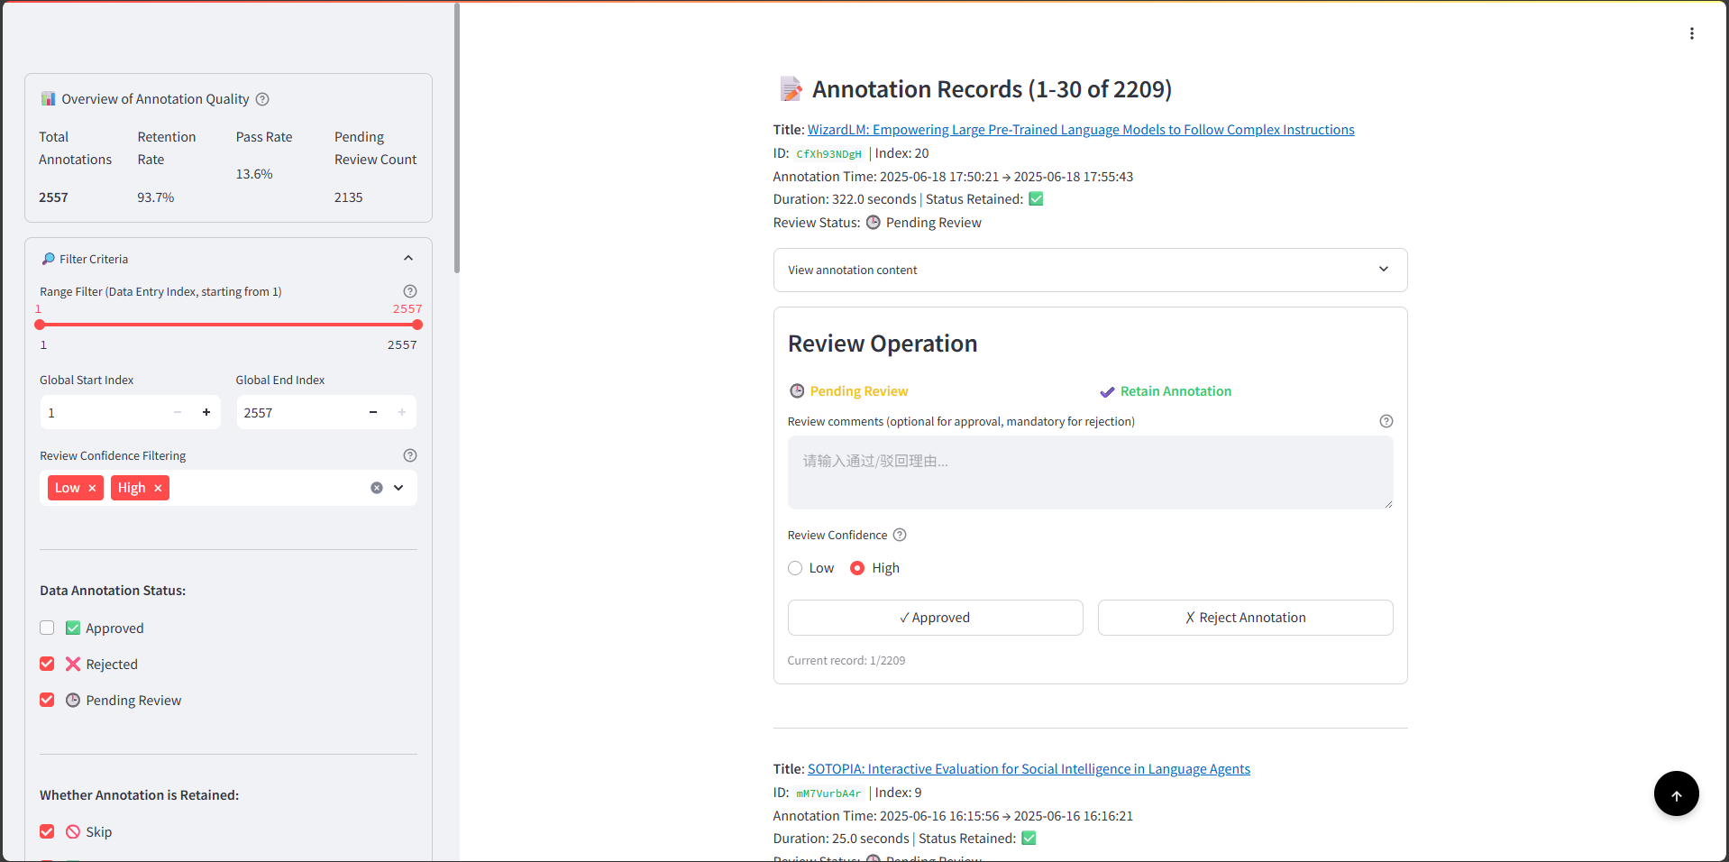
Task: Click the range filter slider right handle
Action: pos(417,325)
